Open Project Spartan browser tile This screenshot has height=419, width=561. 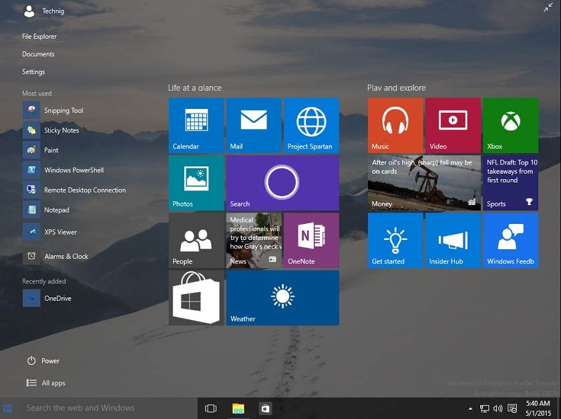(311, 125)
